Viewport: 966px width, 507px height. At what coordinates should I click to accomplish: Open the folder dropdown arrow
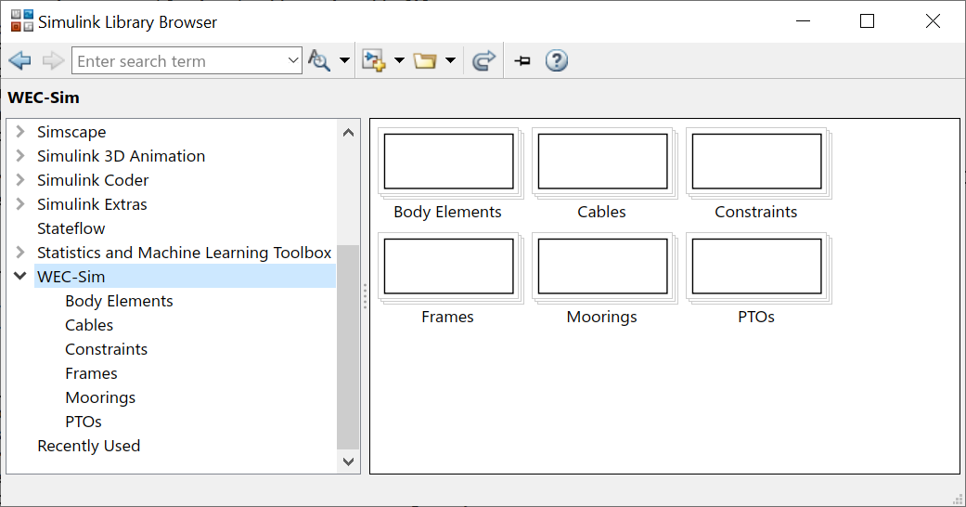click(x=450, y=60)
